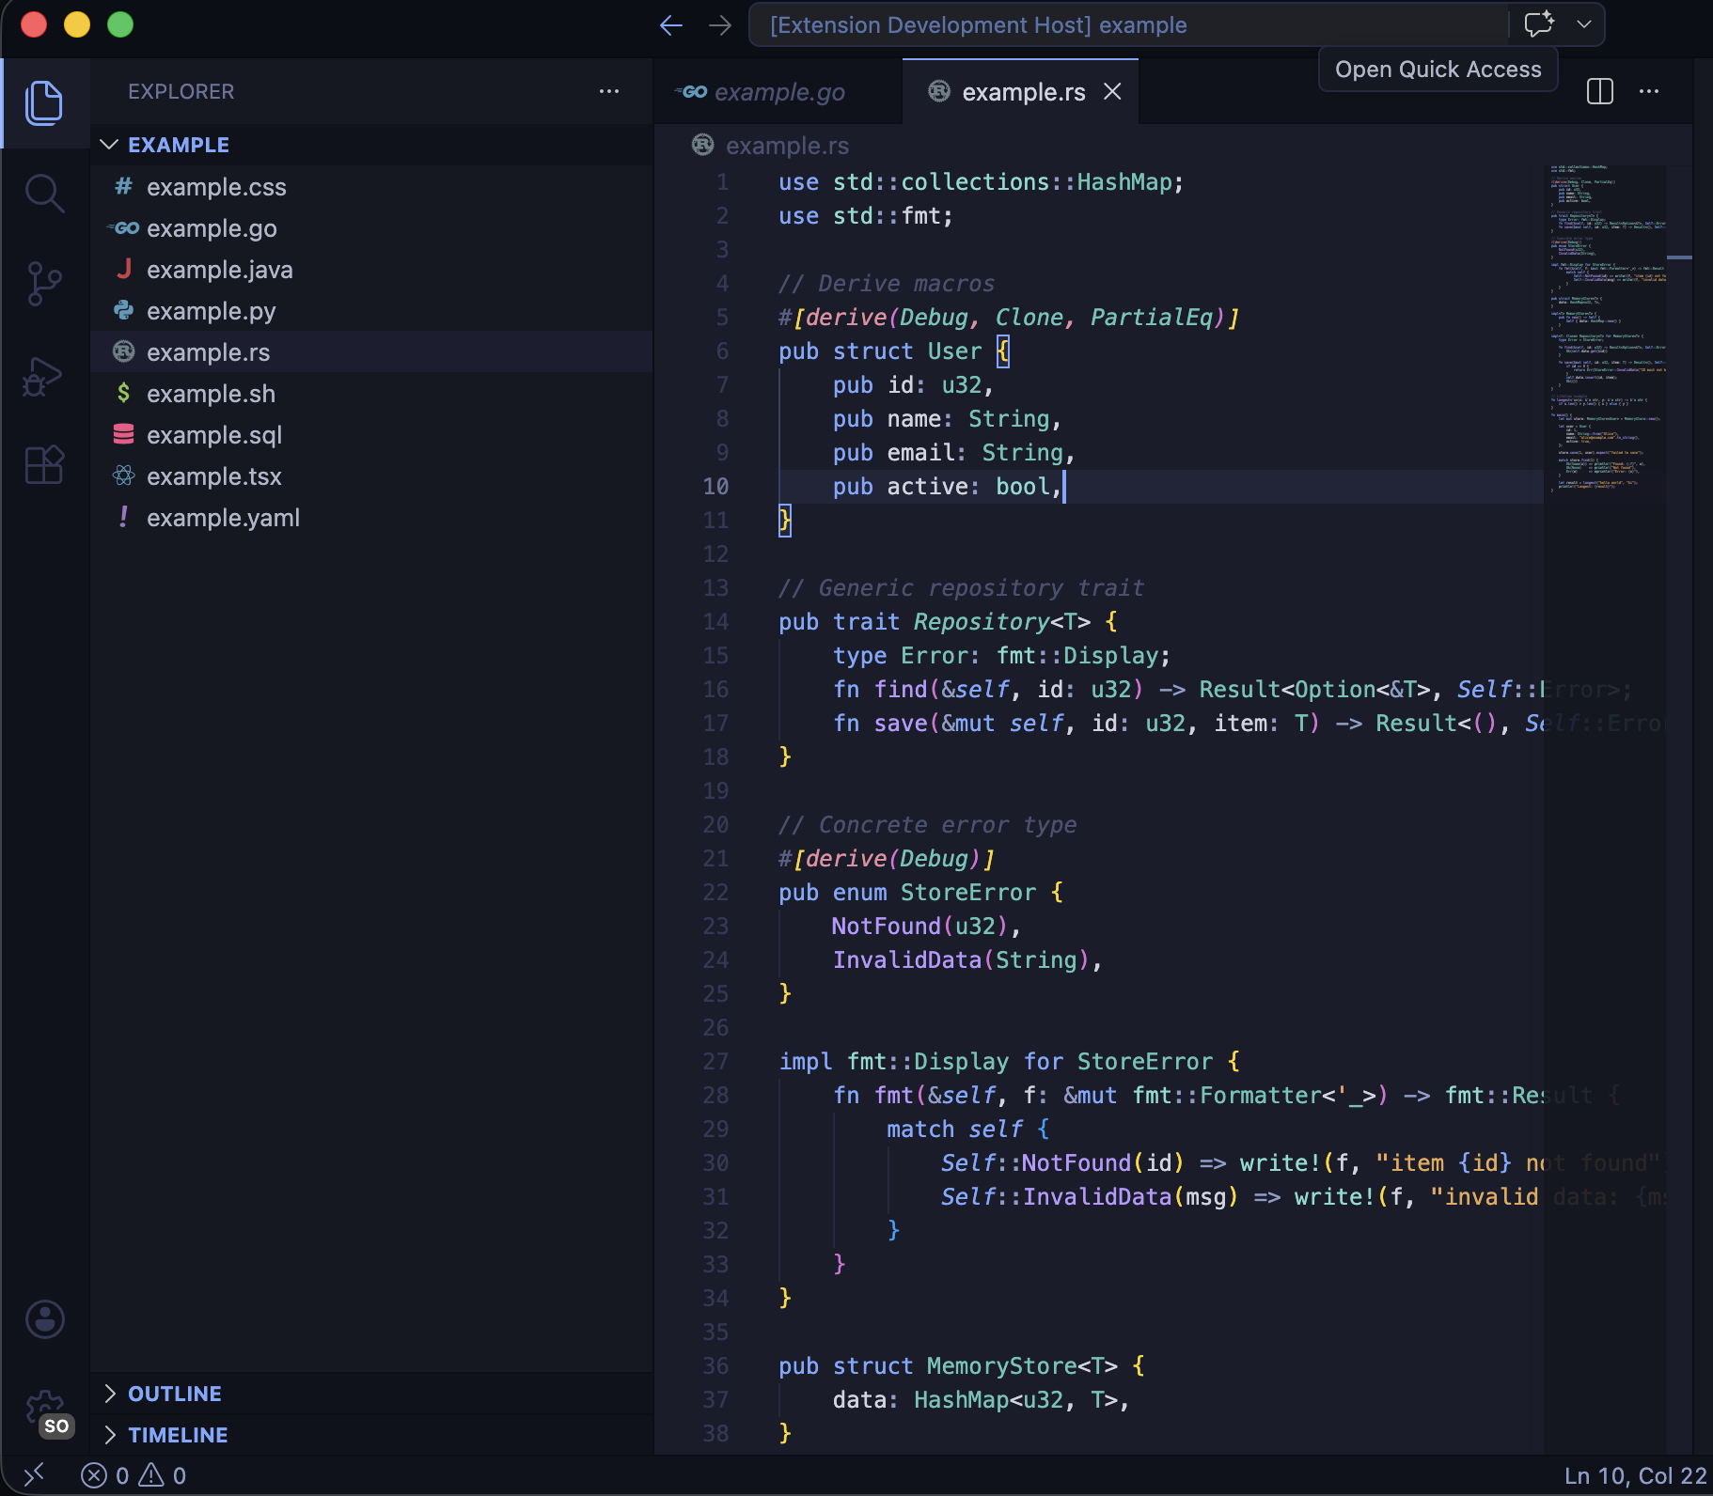
Task: Collapse the EXAMPLE folder section
Action: coord(371,145)
